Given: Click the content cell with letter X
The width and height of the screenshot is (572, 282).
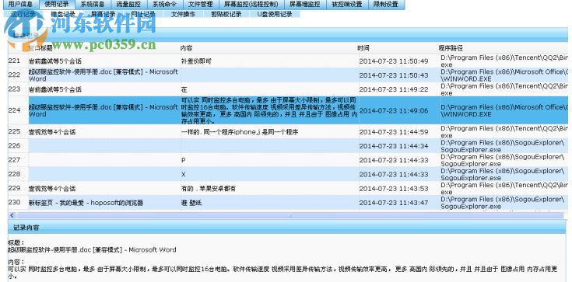Looking at the screenshot, I should [183, 175].
